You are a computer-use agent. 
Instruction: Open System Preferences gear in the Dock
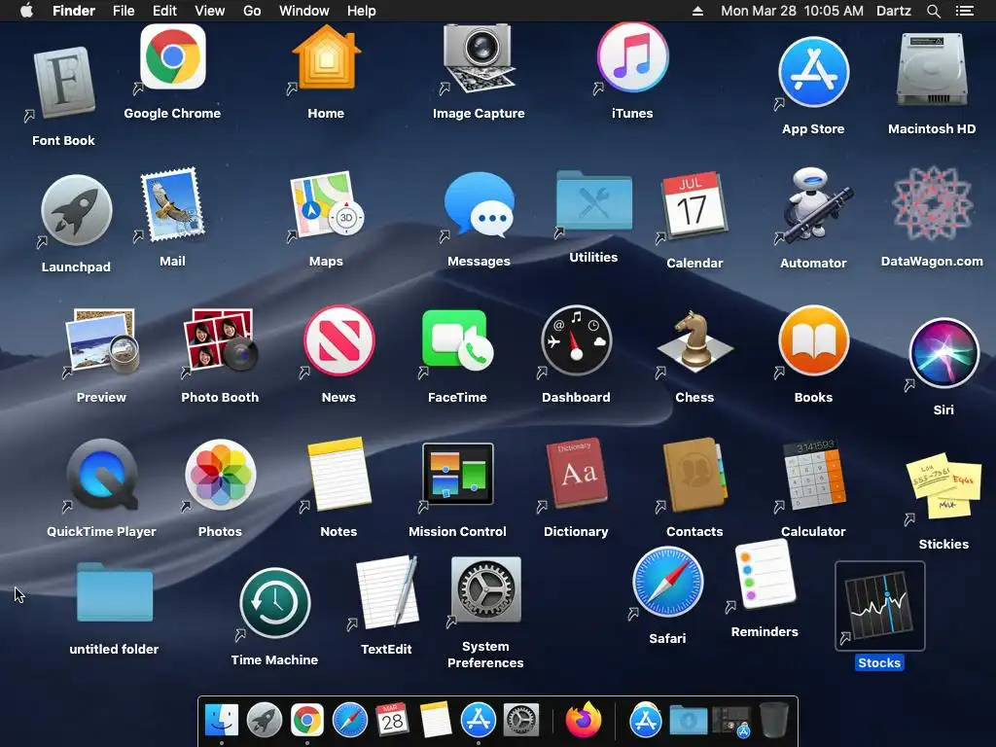[x=521, y=721]
